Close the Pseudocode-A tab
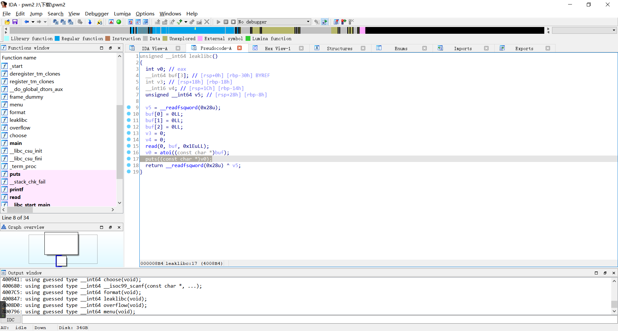The width and height of the screenshot is (618, 331). point(239,48)
